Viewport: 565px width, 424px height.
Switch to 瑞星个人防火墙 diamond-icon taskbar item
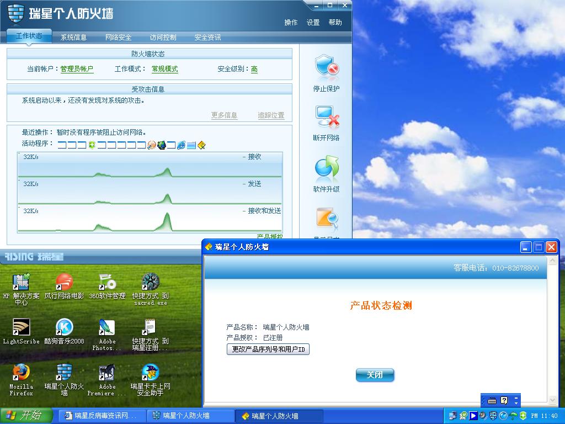point(279,416)
